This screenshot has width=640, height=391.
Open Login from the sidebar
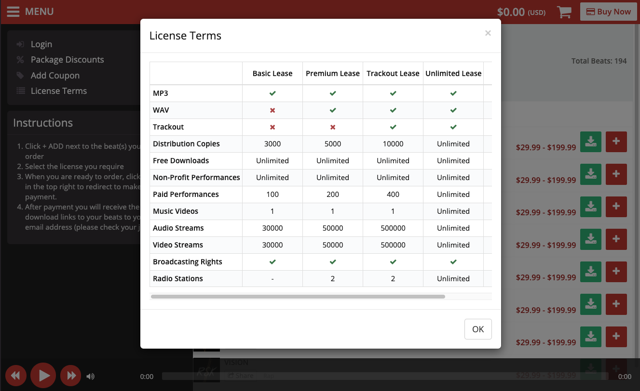click(41, 44)
